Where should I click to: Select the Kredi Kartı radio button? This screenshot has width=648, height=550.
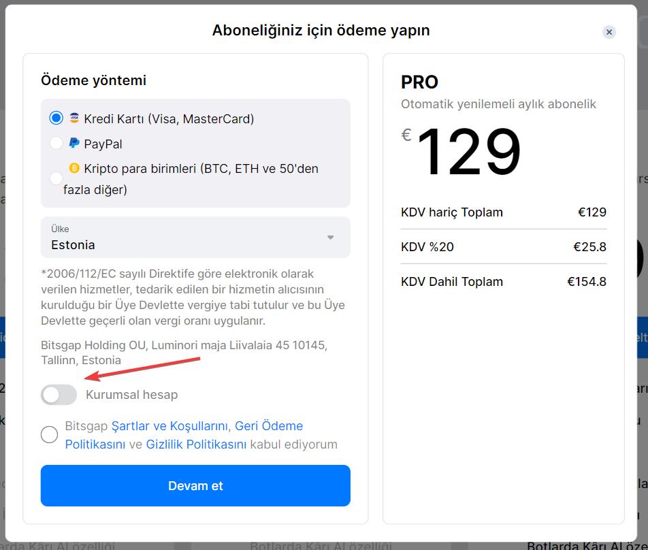(x=56, y=118)
